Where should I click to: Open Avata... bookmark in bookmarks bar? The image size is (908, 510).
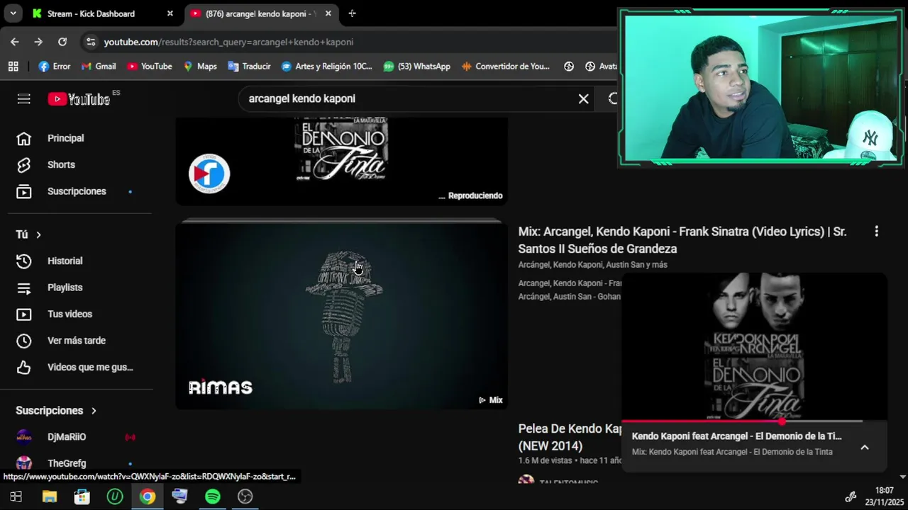[601, 66]
